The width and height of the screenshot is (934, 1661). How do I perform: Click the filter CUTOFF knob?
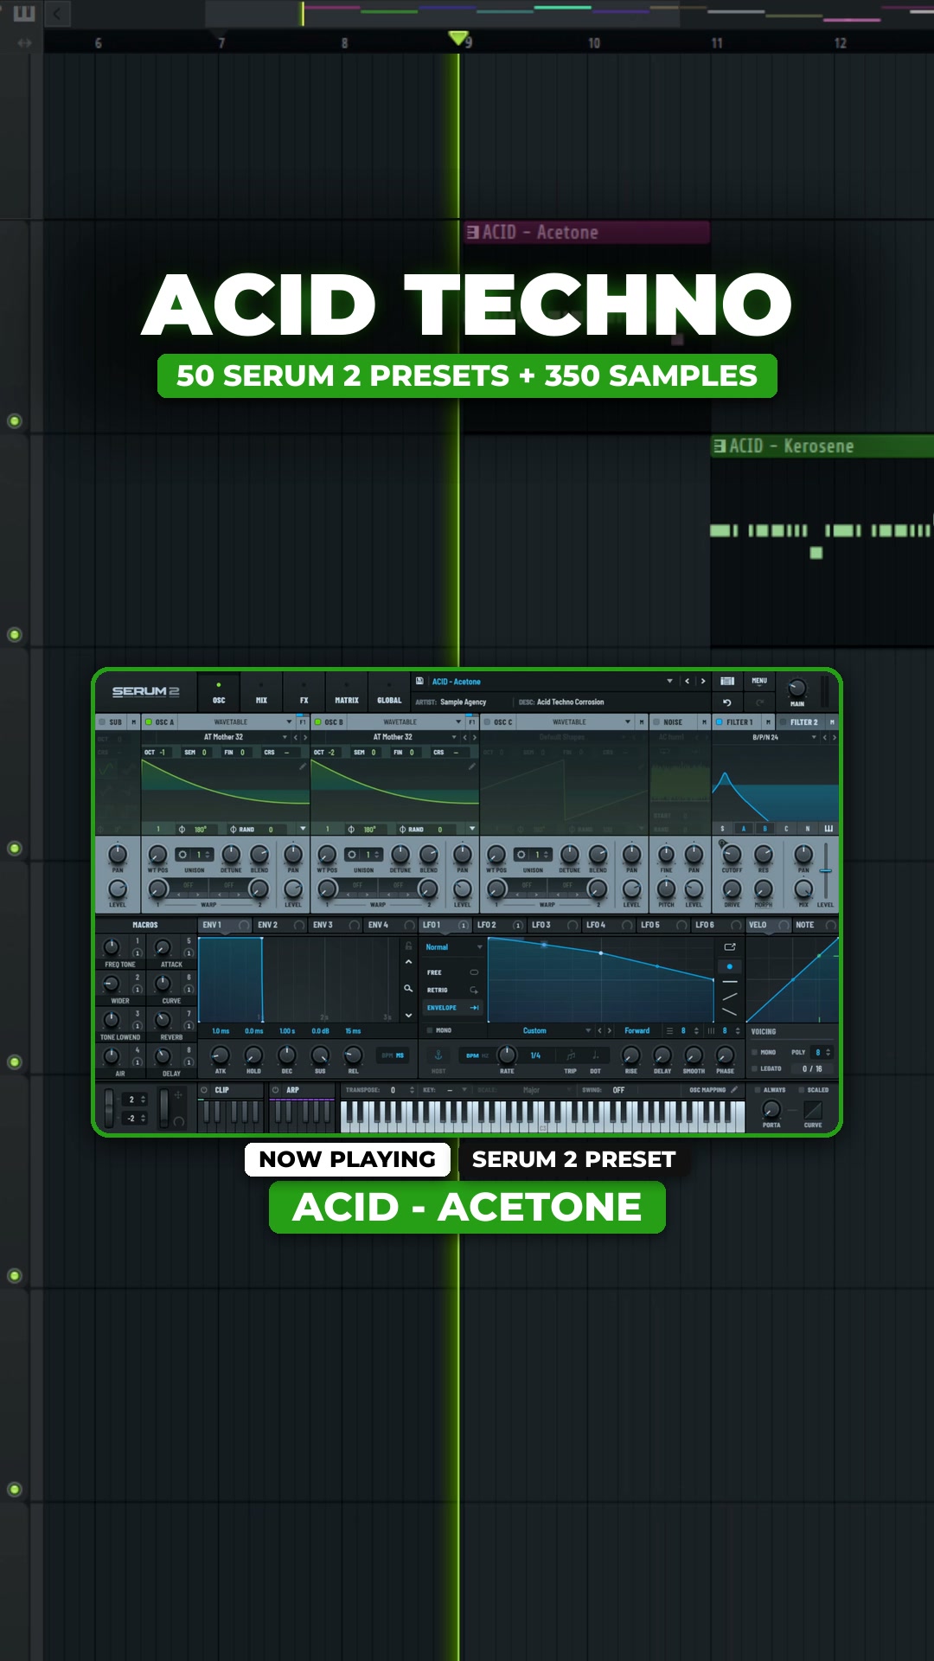pyautogui.click(x=732, y=855)
